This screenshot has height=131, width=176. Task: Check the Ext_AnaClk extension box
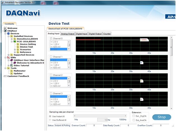pyautogui.click(x=134, y=120)
